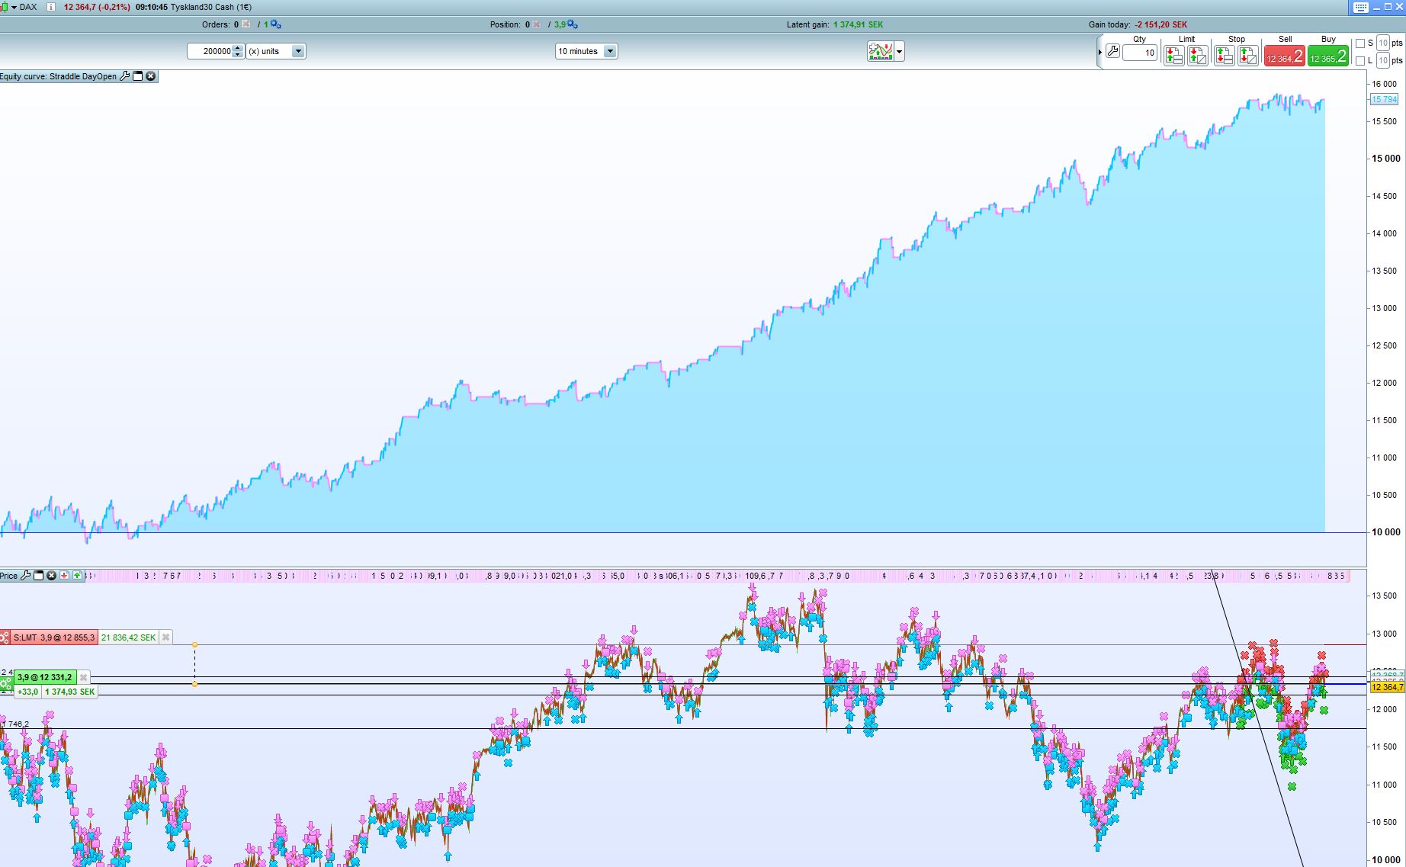The image size is (1406, 867).
Task: Open the virtual keyboard icon
Action: pos(1362,7)
